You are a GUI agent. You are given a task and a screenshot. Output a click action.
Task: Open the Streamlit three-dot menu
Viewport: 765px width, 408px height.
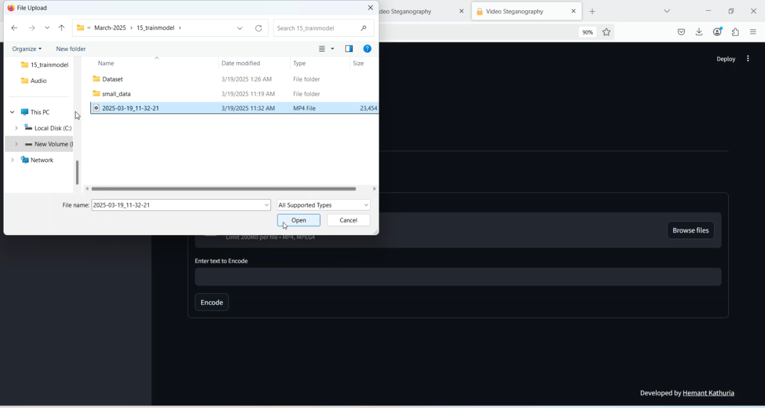tap(748, 59)
